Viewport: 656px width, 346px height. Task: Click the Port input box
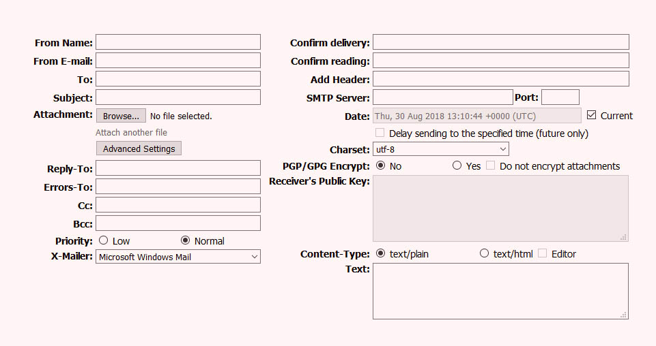[x=560, y=97]
